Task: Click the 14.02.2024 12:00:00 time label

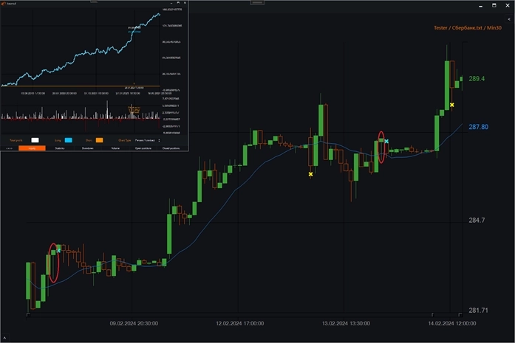Action: (452, 323)
